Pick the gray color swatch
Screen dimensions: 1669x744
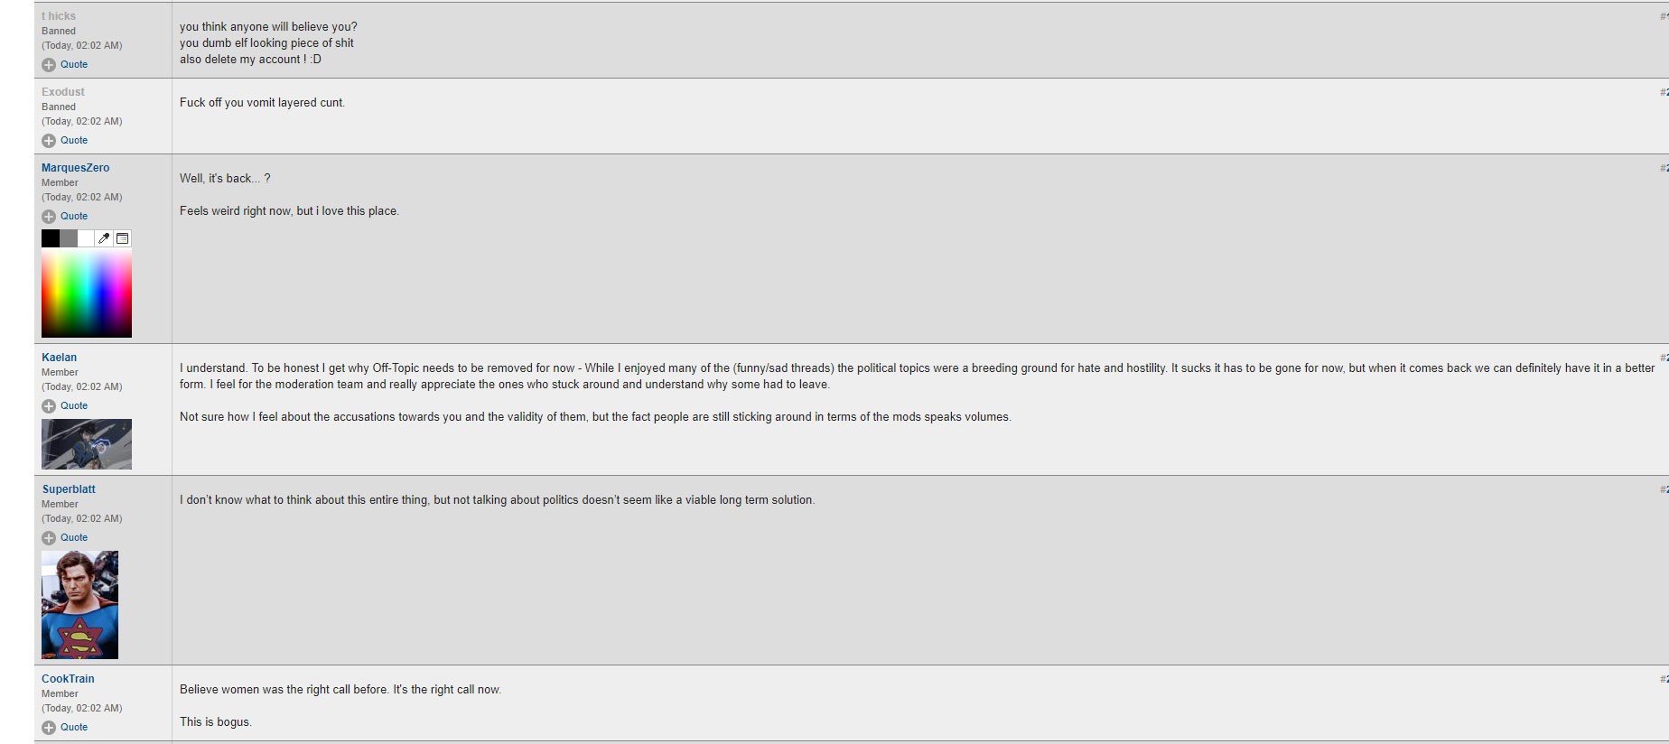coord(69,238)
